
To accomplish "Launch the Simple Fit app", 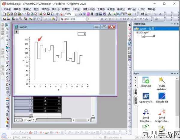I will 162,98.
